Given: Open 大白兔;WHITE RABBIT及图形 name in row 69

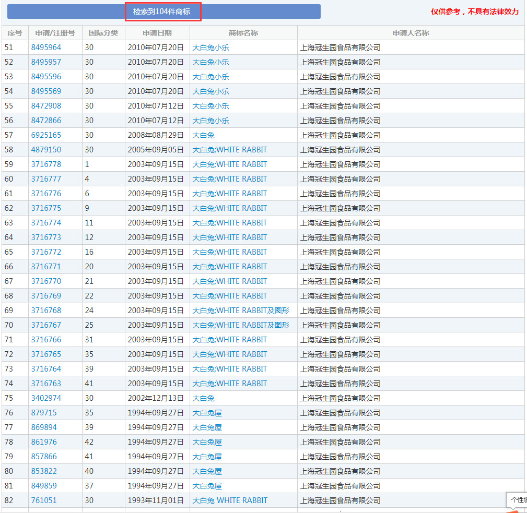Looking at the screenshot, I should (240, 311).
